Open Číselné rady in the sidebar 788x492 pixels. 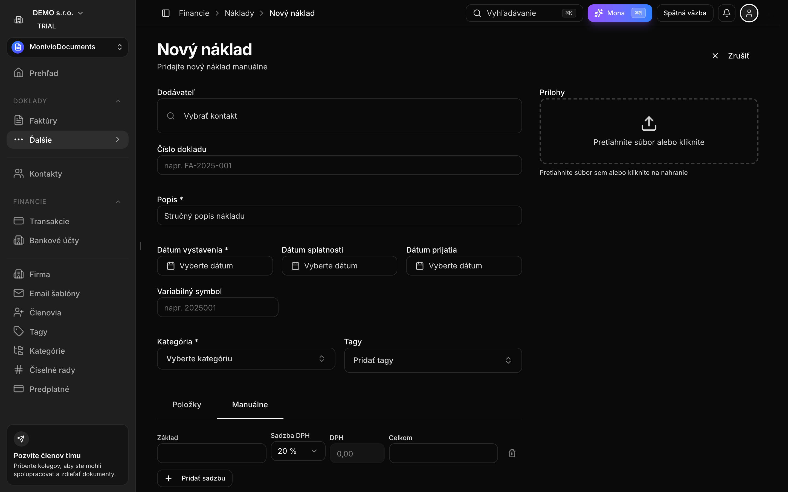tap(67, 370)
